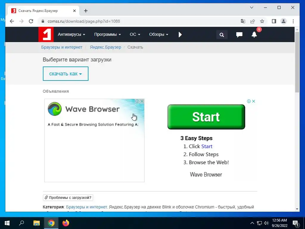Click the green Start ad button

(x=206, y=117)
